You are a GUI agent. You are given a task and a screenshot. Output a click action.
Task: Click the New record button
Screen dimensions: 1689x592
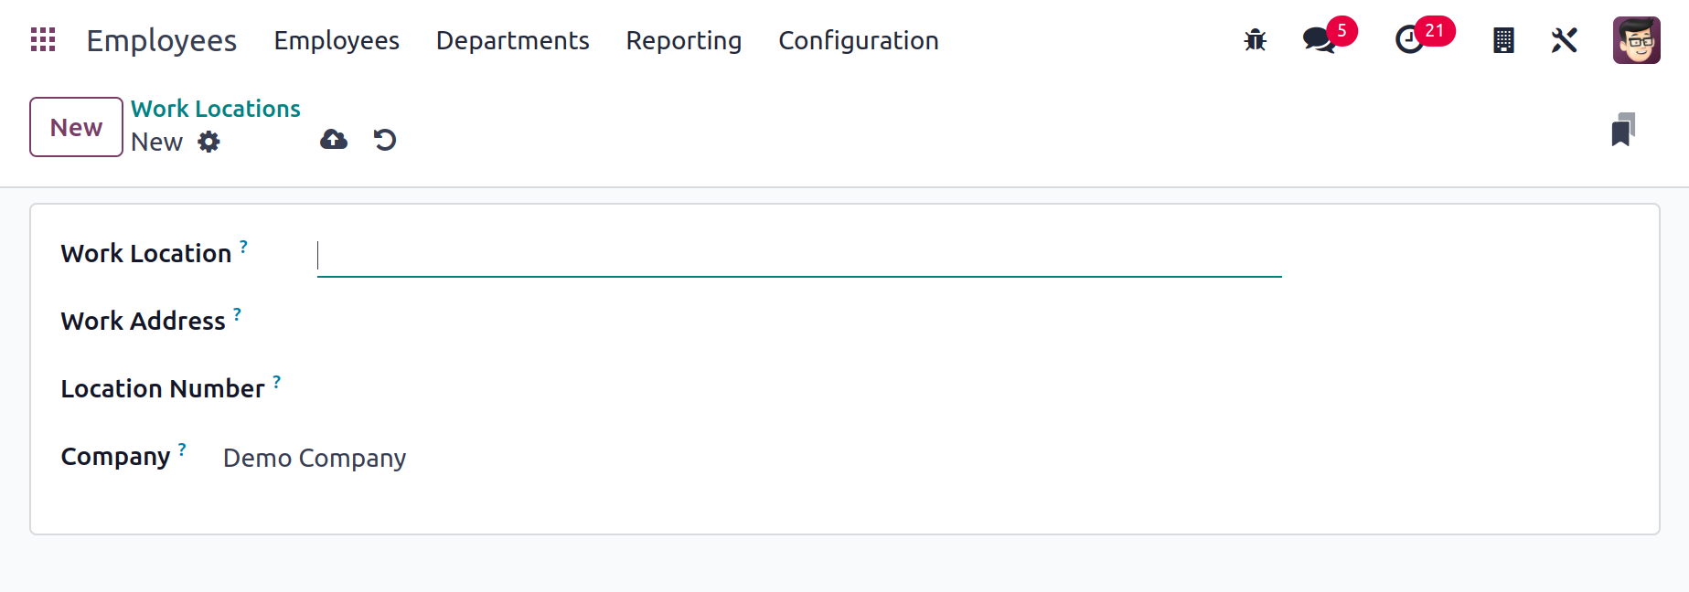pyautogui.click(x=76, y=127)
